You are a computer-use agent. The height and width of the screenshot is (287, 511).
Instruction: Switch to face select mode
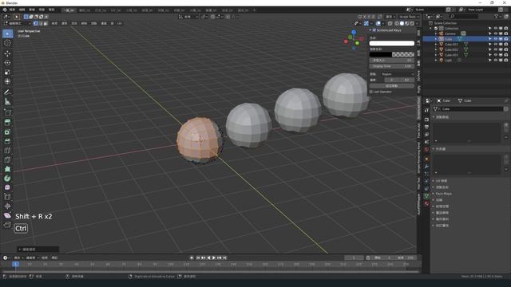46,23
